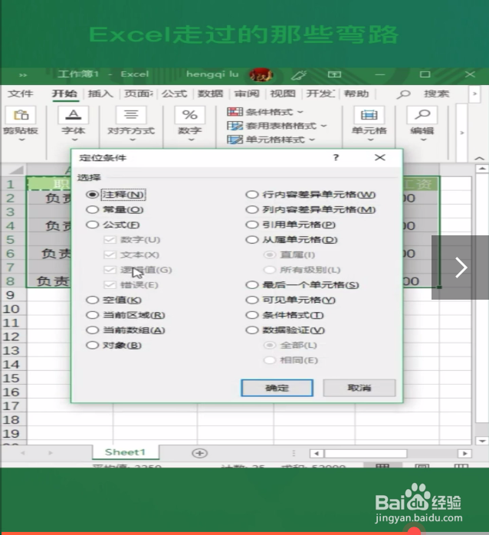This screenshot has width=489, height=535.
Task: Select the 空值(K) radio option
Action: pyautogui.click(x=92, y=300)
